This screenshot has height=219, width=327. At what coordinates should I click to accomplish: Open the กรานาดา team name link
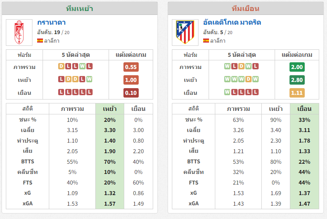point(51,22)
